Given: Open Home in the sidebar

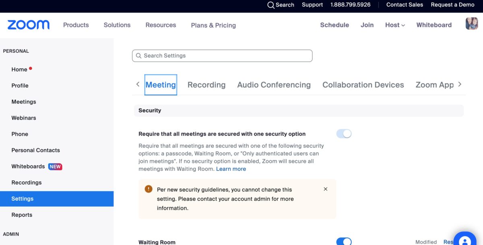Looking at the screenshot, I should click(x=19, y=69).
